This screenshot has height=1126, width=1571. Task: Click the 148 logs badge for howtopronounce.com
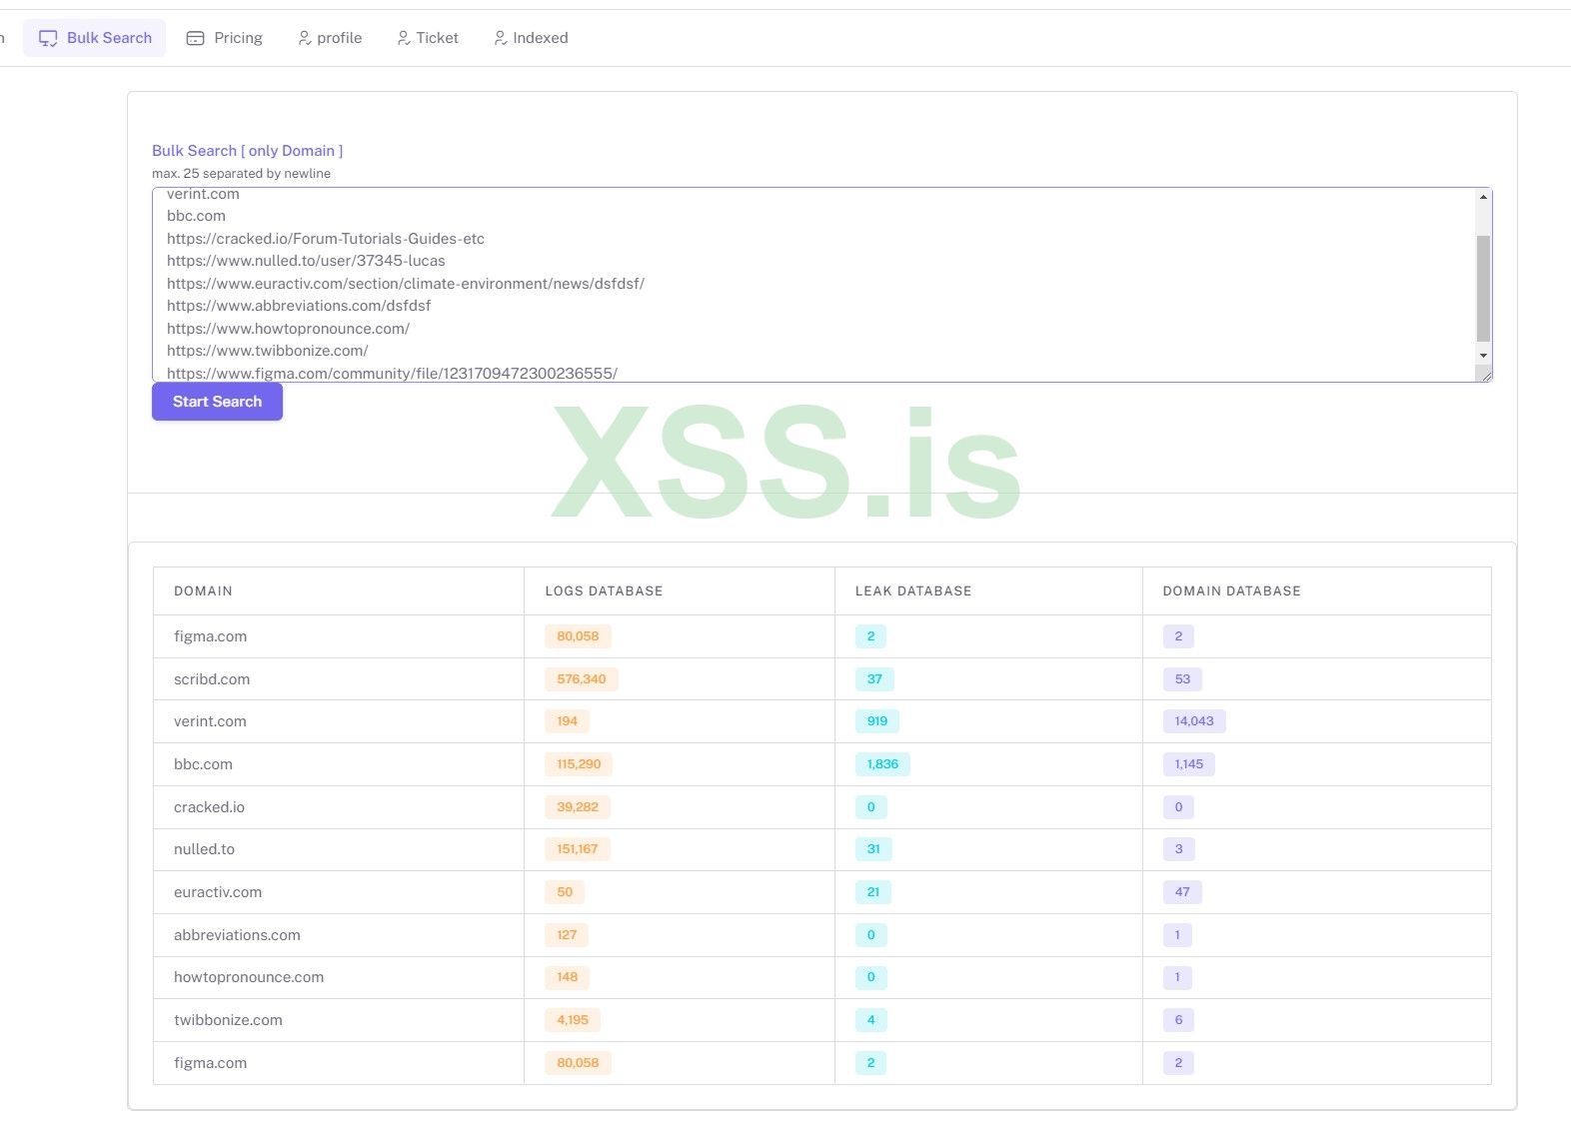(x=568, y=977)
